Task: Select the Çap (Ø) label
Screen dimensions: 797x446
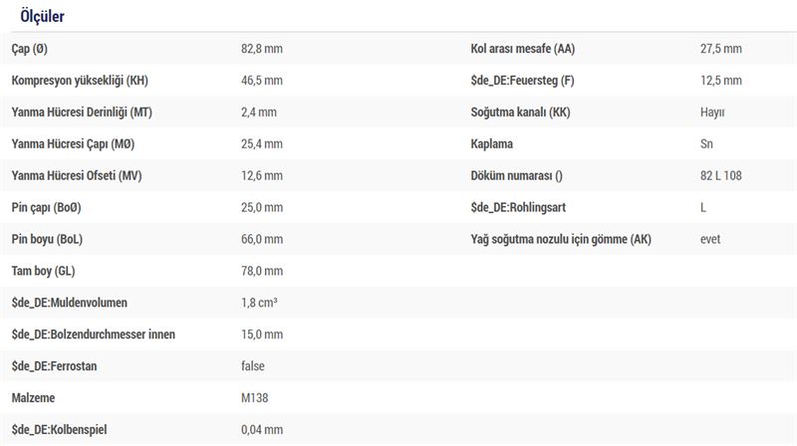Action: click(x=30, y=49)
